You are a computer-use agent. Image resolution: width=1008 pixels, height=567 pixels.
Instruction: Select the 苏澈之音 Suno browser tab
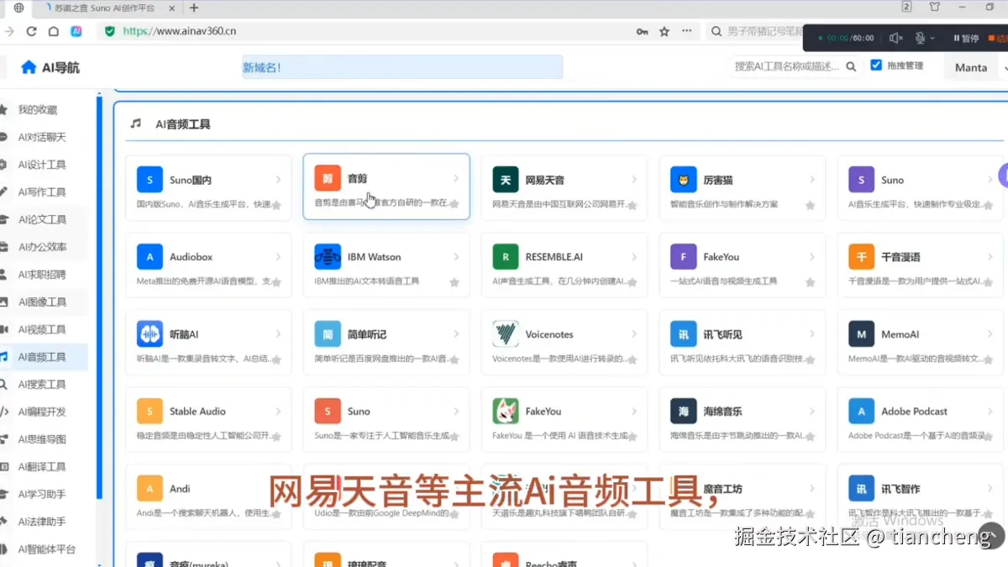101,10
